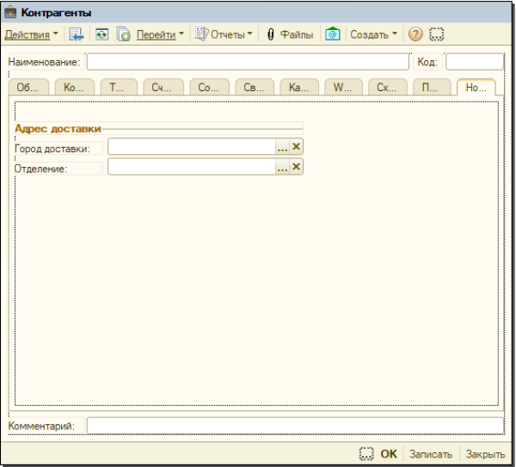516x467 pixels.
Task: Click the teal email icon in toolbar
Action: point(332,34)
